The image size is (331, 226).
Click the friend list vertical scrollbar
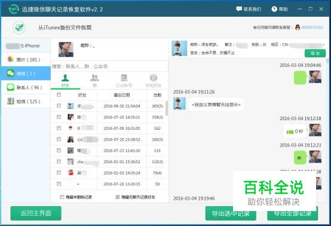pos(167,108)
